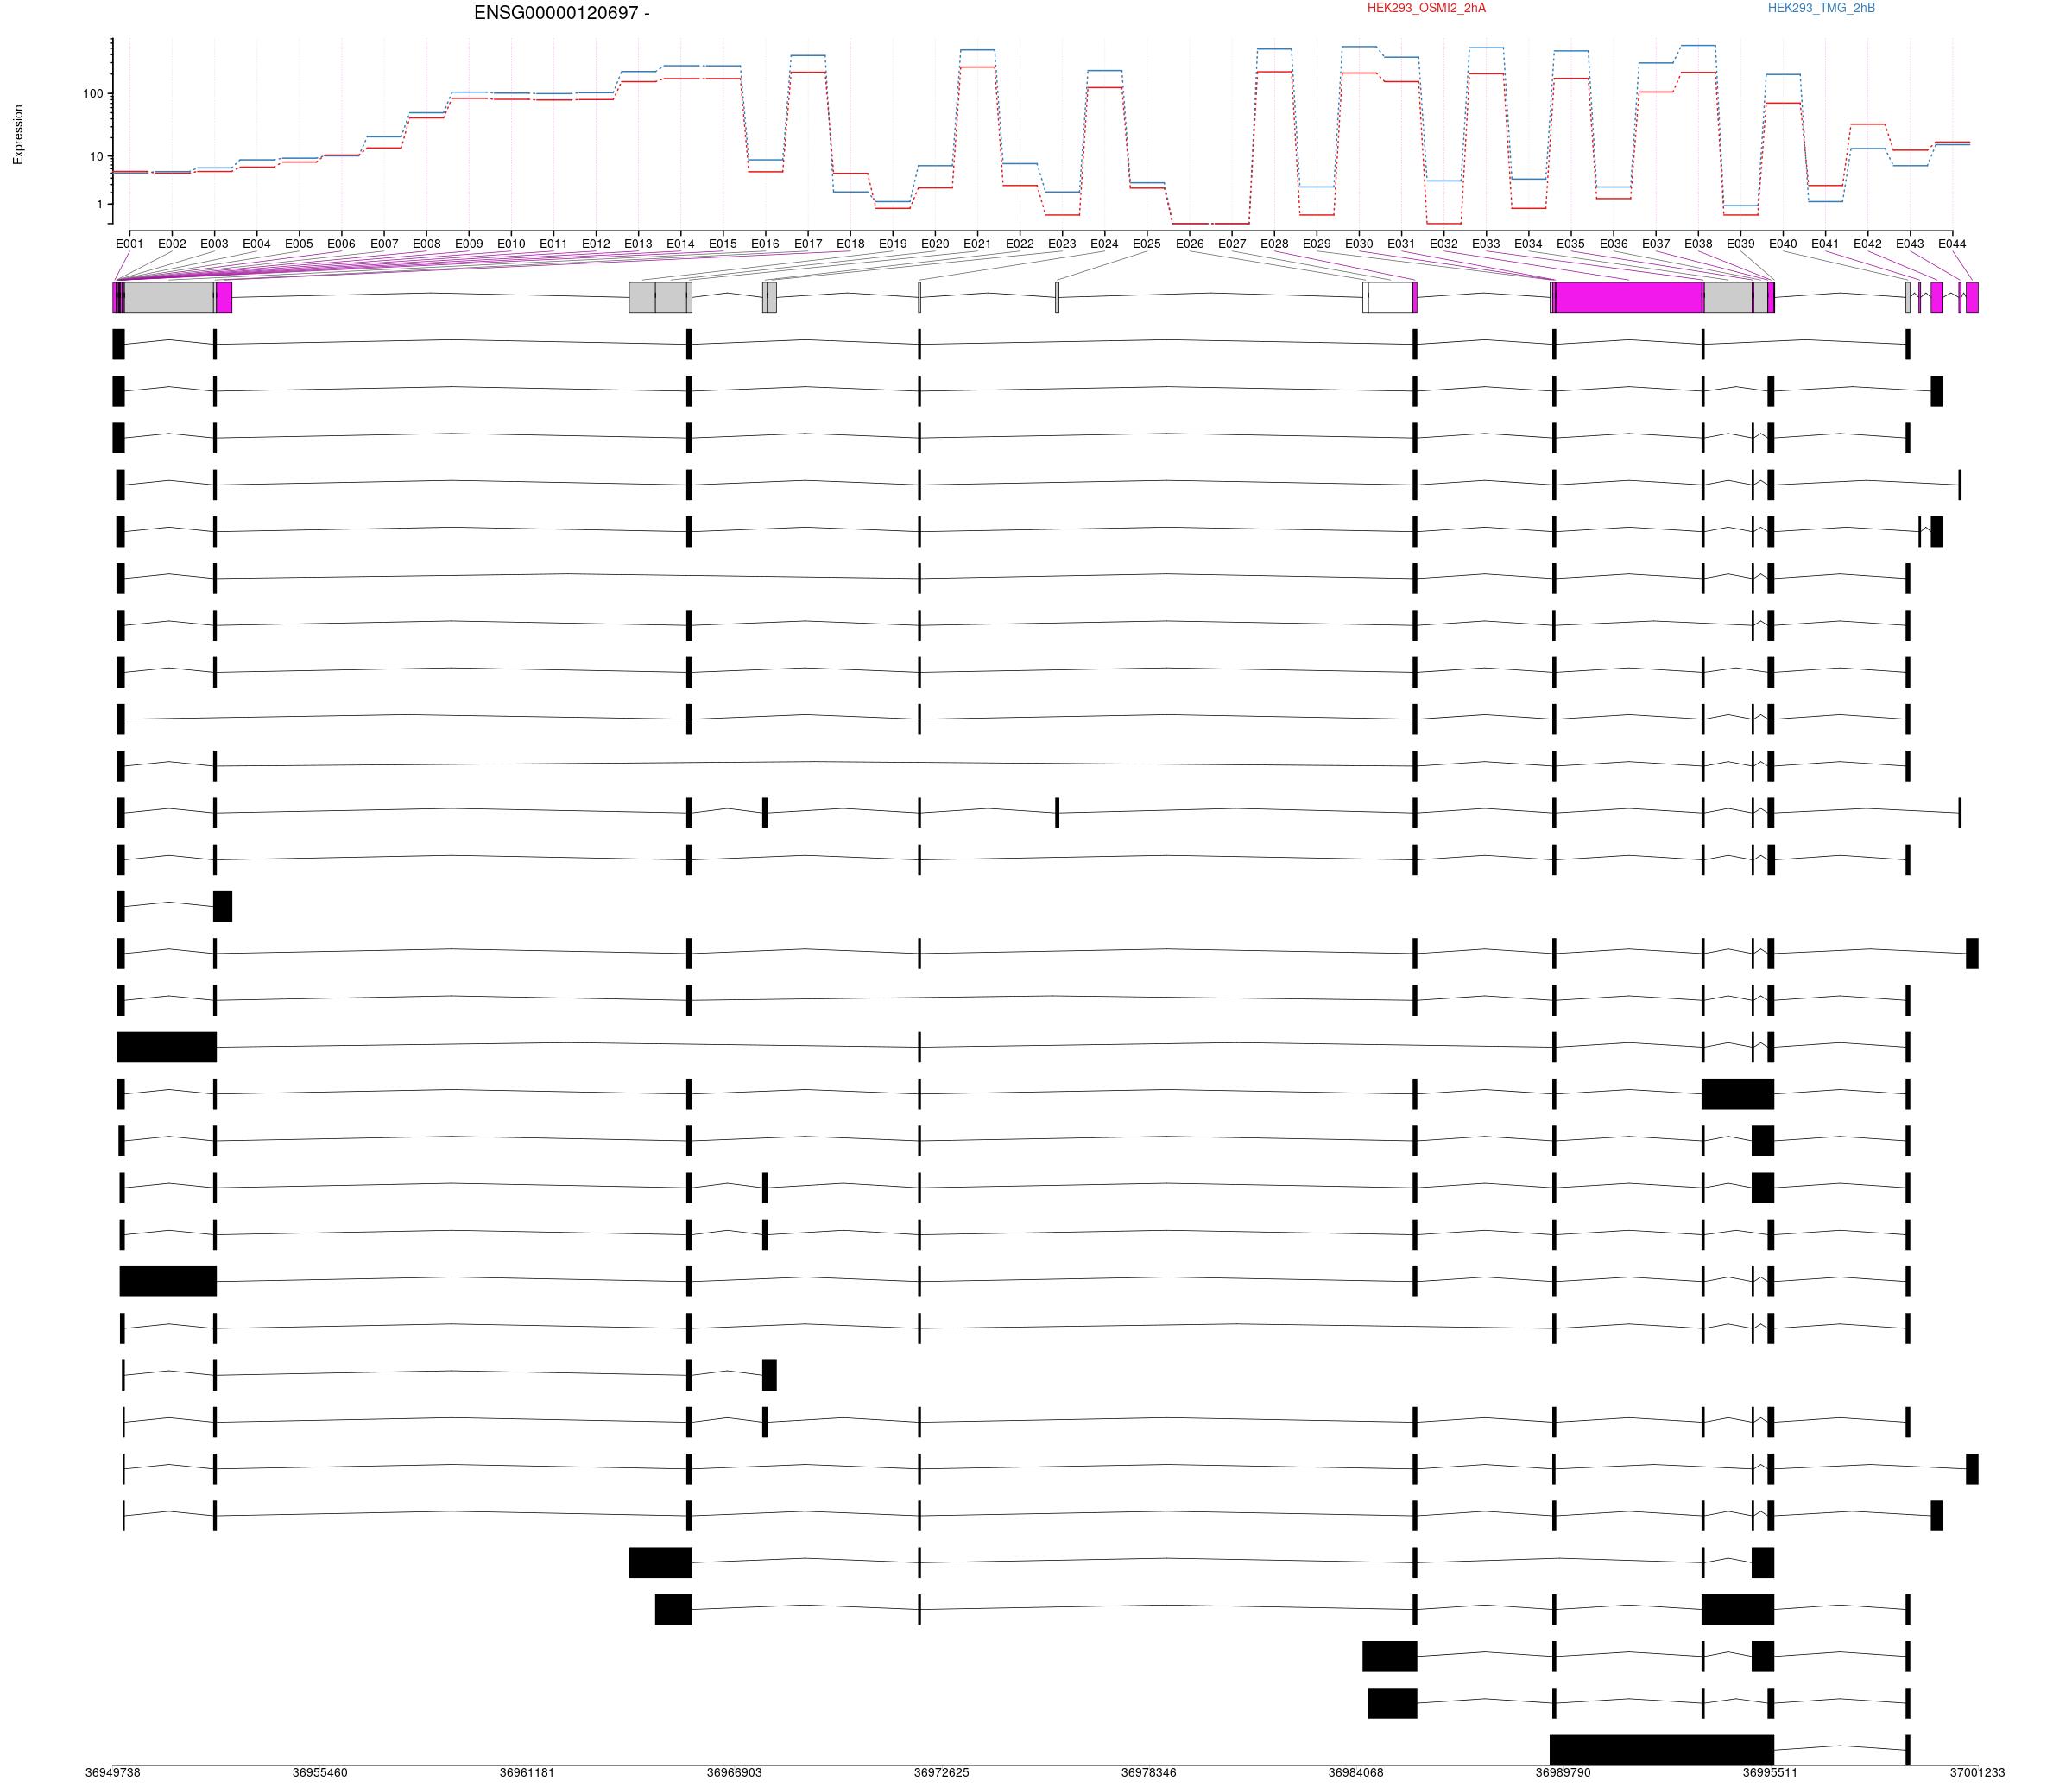Click the white exon box in gene model

coord(1390,297)
